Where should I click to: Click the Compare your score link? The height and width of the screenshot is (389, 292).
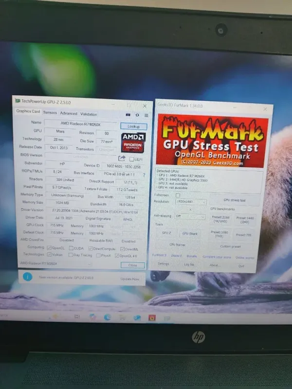[x=217, y=256]
